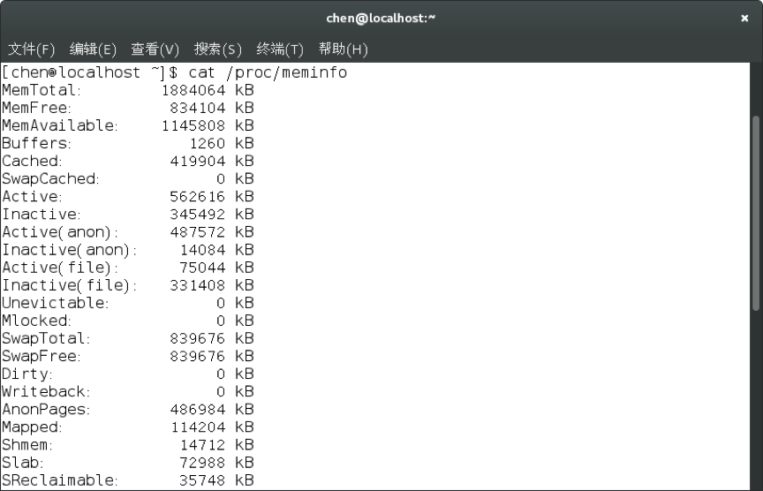763x491 pixels.
Task: Click the AnonPages value 486984
Action: point(199,410)
